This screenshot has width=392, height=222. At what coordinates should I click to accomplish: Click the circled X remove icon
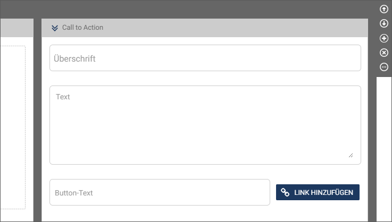383,53
